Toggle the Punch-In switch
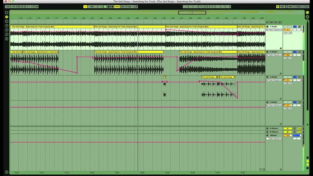Screen dimensions: 313x176 click(x=201, y=7)
